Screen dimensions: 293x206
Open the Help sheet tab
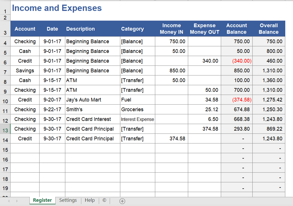coord(90,201)
